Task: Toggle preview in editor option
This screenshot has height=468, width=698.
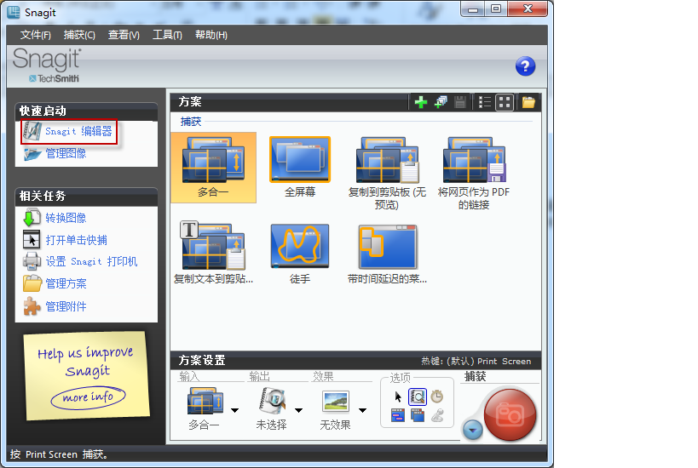Action: [x=417, y=397]
